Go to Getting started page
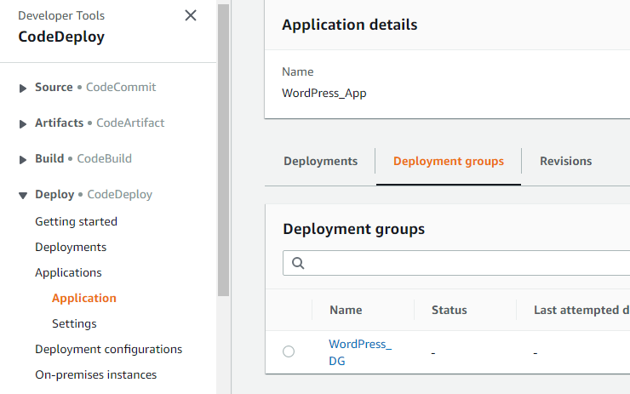This screenshot has width=630, height=394. click(x=76, y=221)
